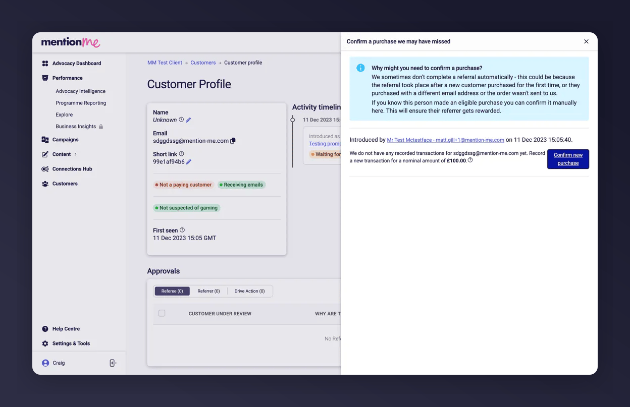
Task: Click the Confirm new purchase button
Action: coord(568,159)
